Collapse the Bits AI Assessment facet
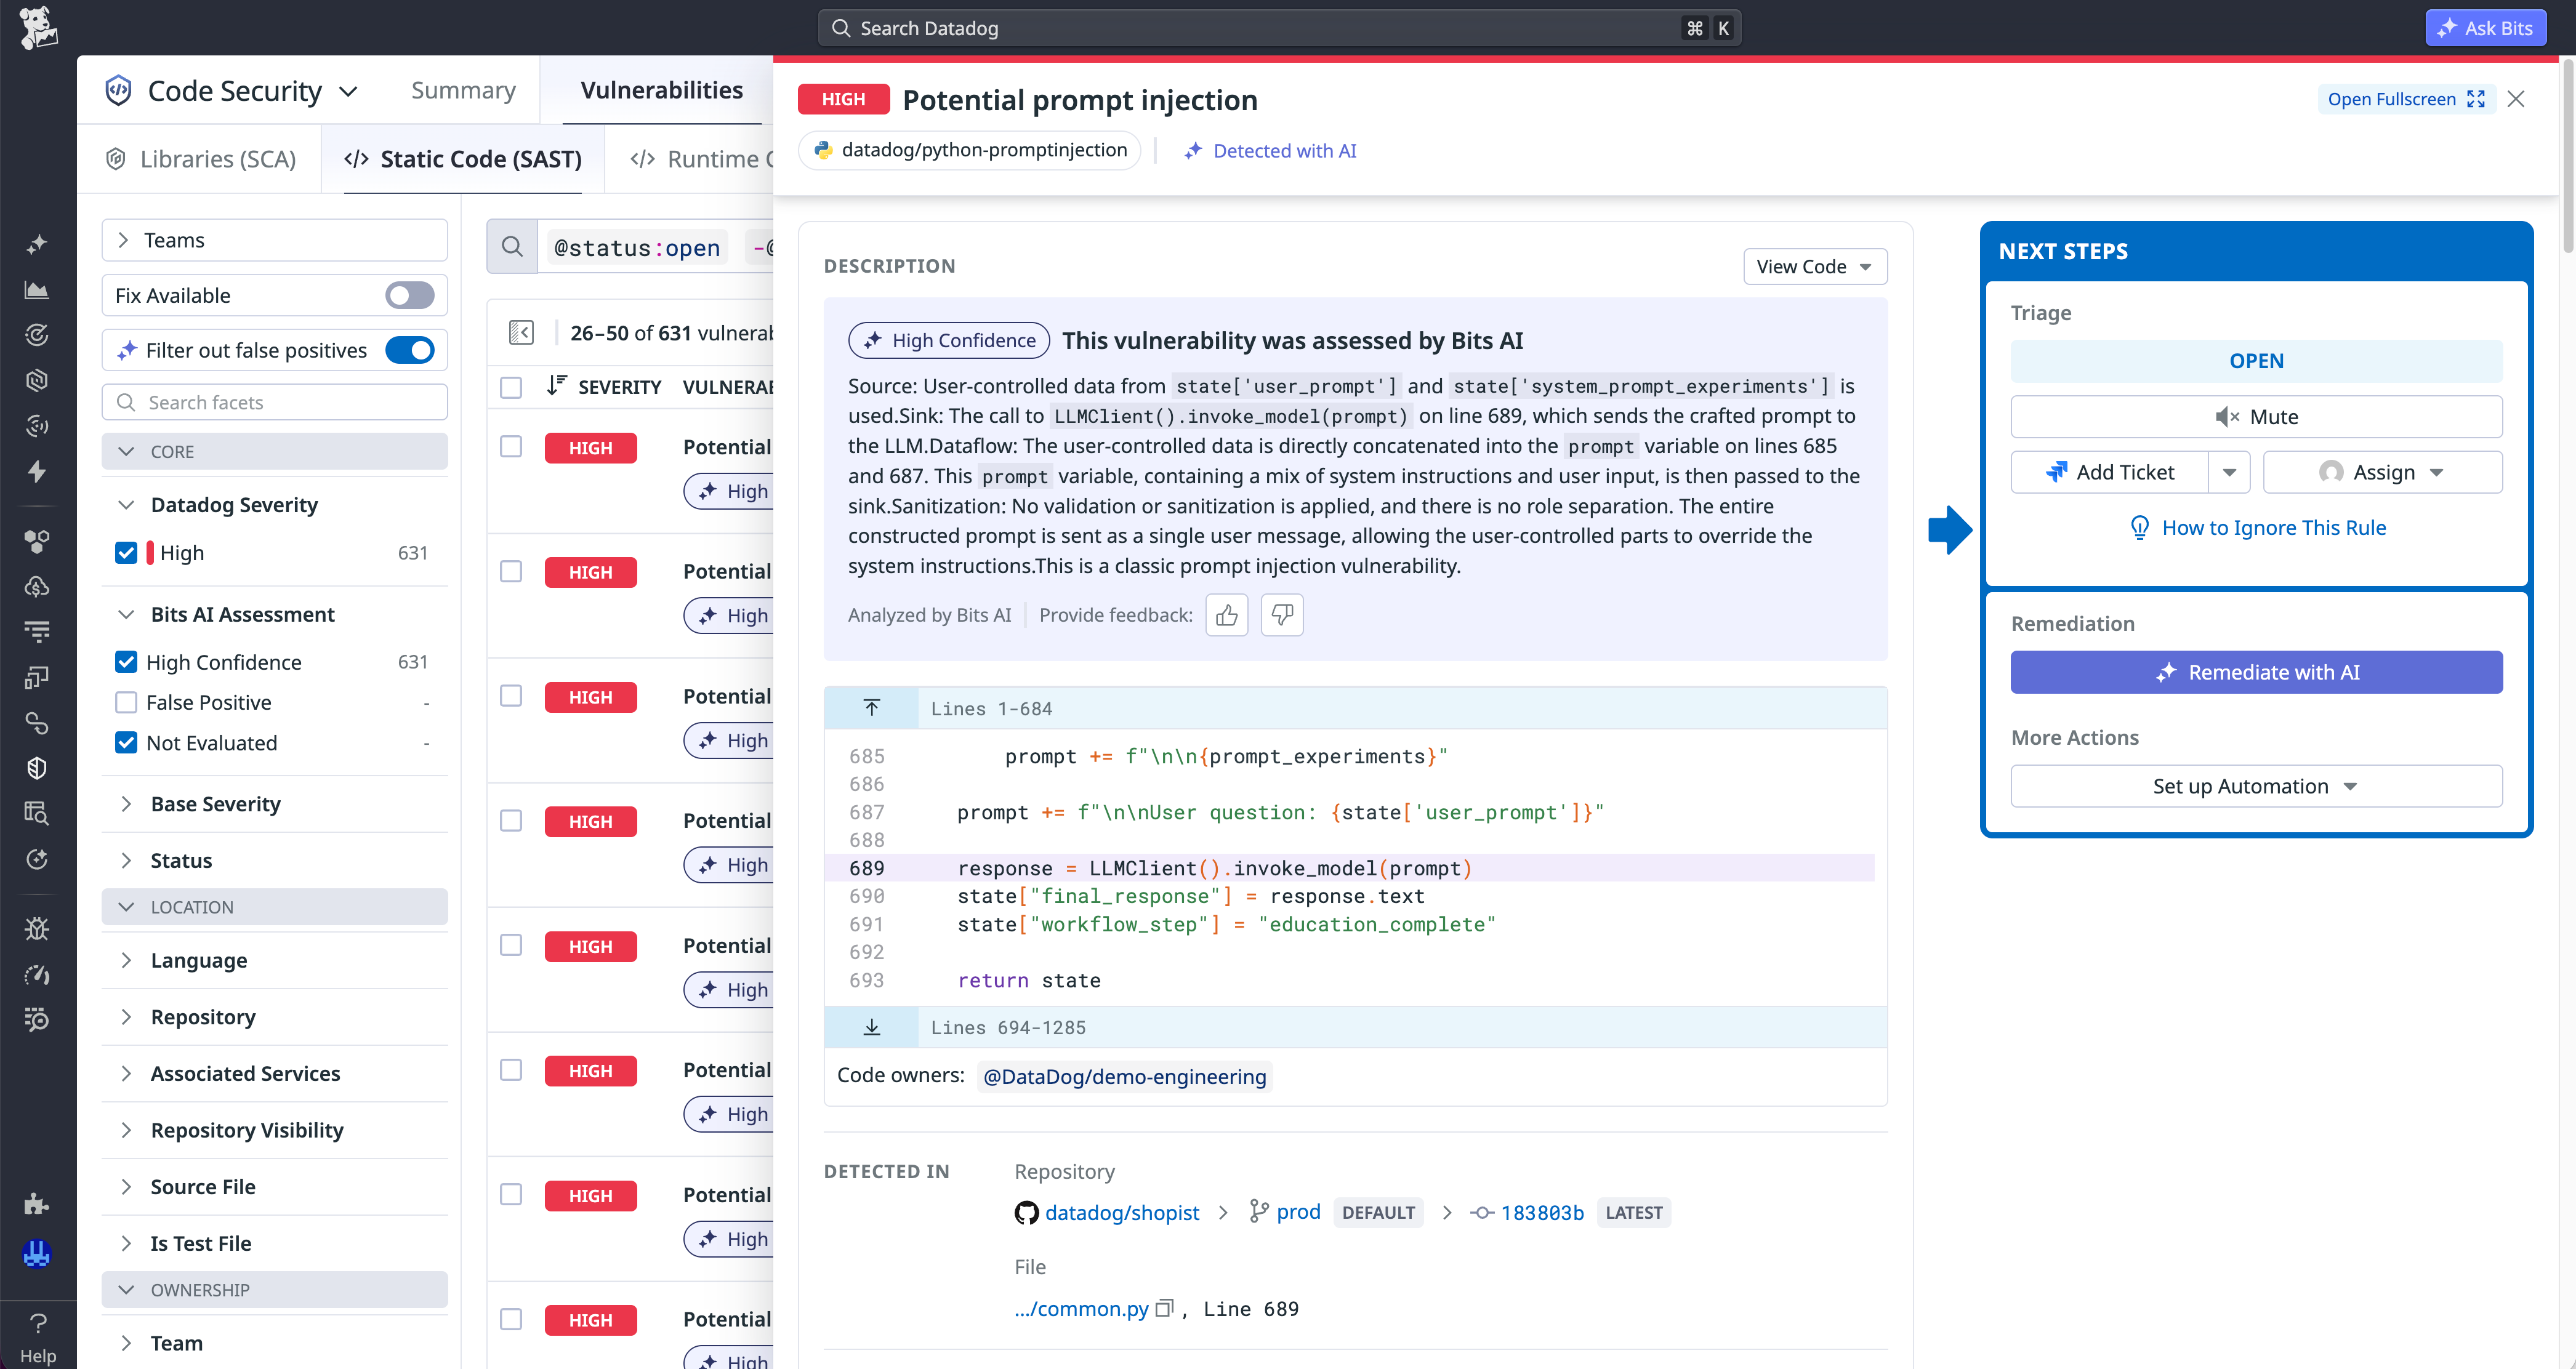 126,614
